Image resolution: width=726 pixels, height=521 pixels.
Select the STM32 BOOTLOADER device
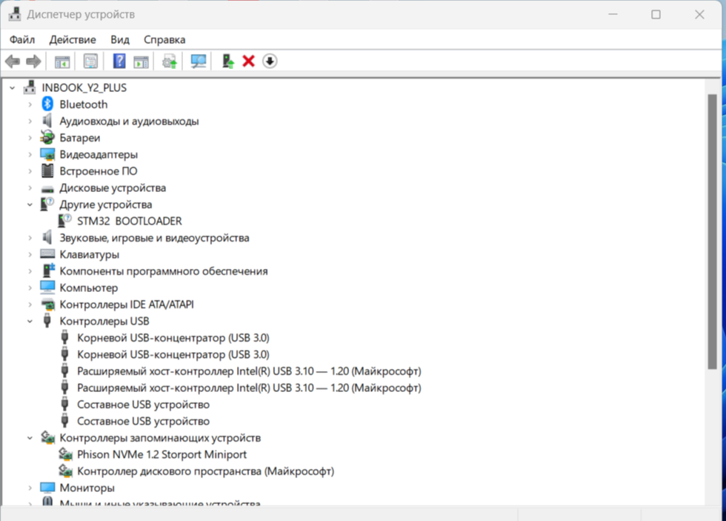[129, 221]
